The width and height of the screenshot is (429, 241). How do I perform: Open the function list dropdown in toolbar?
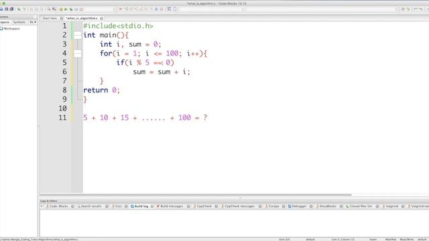(322, 9)
